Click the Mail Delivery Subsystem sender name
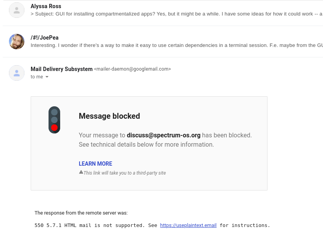323x246 pixels. coord(61,69)
